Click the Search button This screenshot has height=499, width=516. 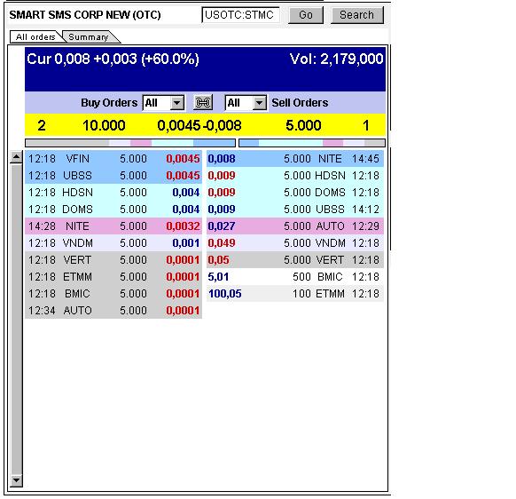point(357,15)
